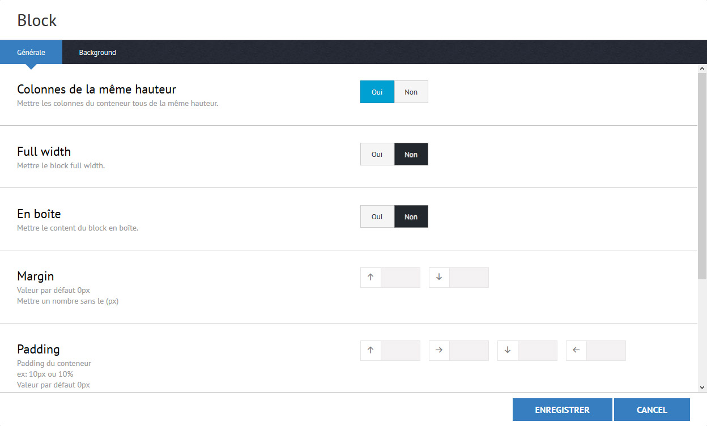Focus the Padding left value field
The height and width of the screenshot is (426, 707).
click(x=606, y=351)
